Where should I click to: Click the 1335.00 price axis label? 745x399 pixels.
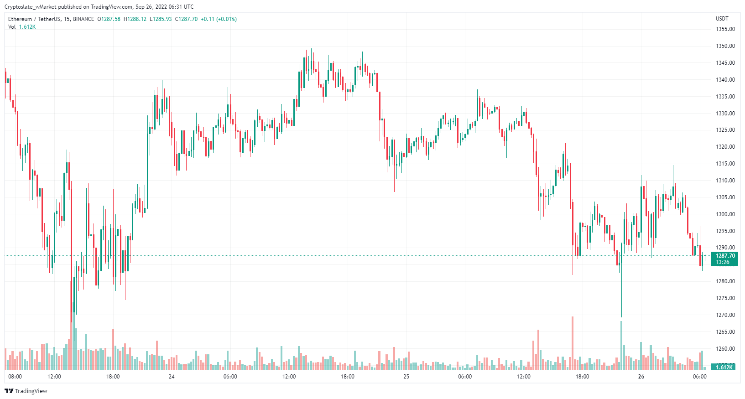coord(725,97)
